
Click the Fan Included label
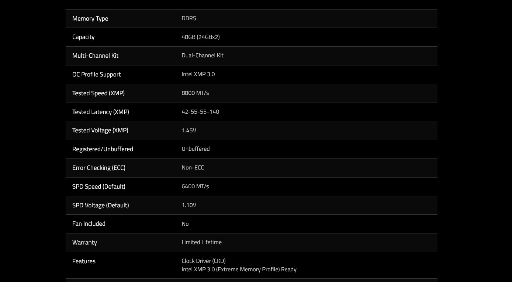coord(89,224)
